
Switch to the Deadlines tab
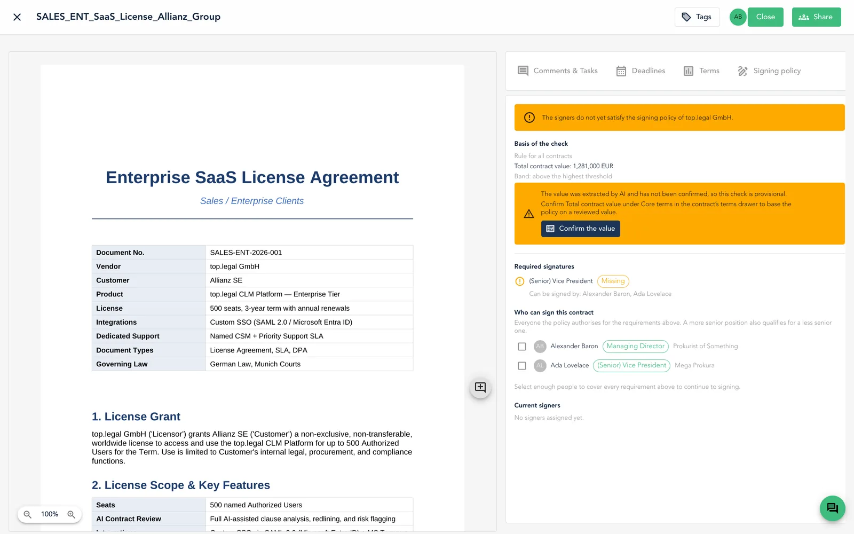coord(640,71)
